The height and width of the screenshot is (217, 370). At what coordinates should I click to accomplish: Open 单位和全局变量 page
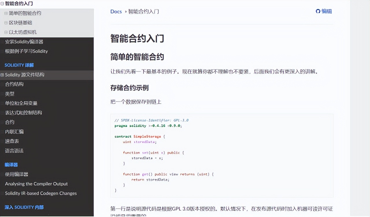click(x=21, y=103)
